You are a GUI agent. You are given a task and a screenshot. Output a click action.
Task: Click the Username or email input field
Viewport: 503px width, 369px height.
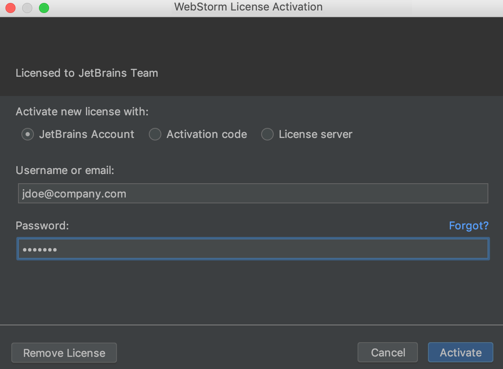pyautogui.click(x=253, y=193)
